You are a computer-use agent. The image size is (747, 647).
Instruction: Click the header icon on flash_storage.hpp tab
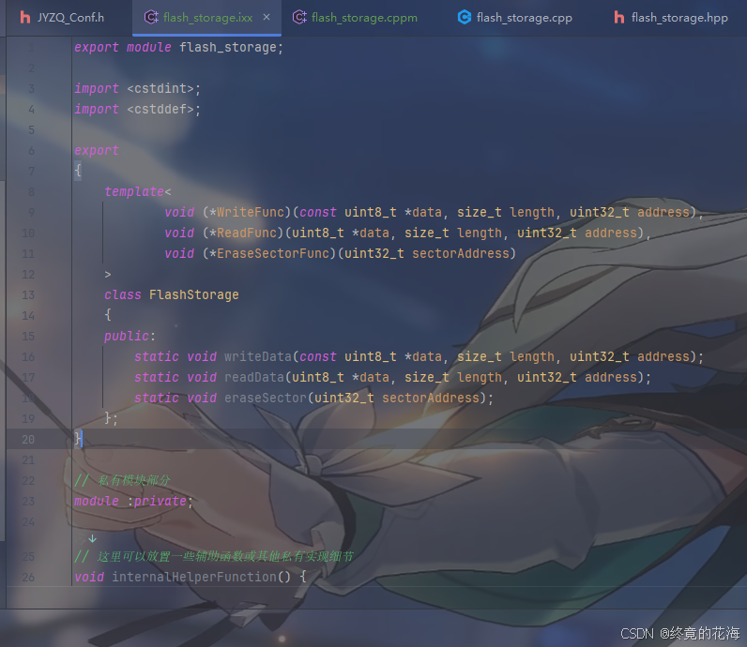618,18
